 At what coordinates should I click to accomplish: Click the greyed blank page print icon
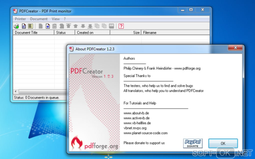point(40,26)
